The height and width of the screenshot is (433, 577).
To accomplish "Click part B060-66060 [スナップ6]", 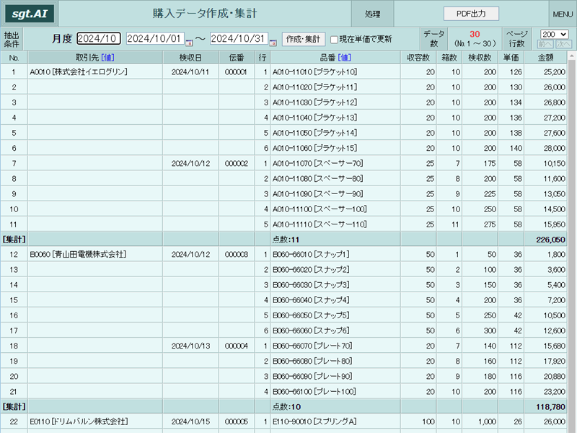I will [x=311, y=331].
